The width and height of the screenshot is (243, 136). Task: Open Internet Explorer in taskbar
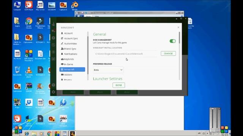point(27,133)
